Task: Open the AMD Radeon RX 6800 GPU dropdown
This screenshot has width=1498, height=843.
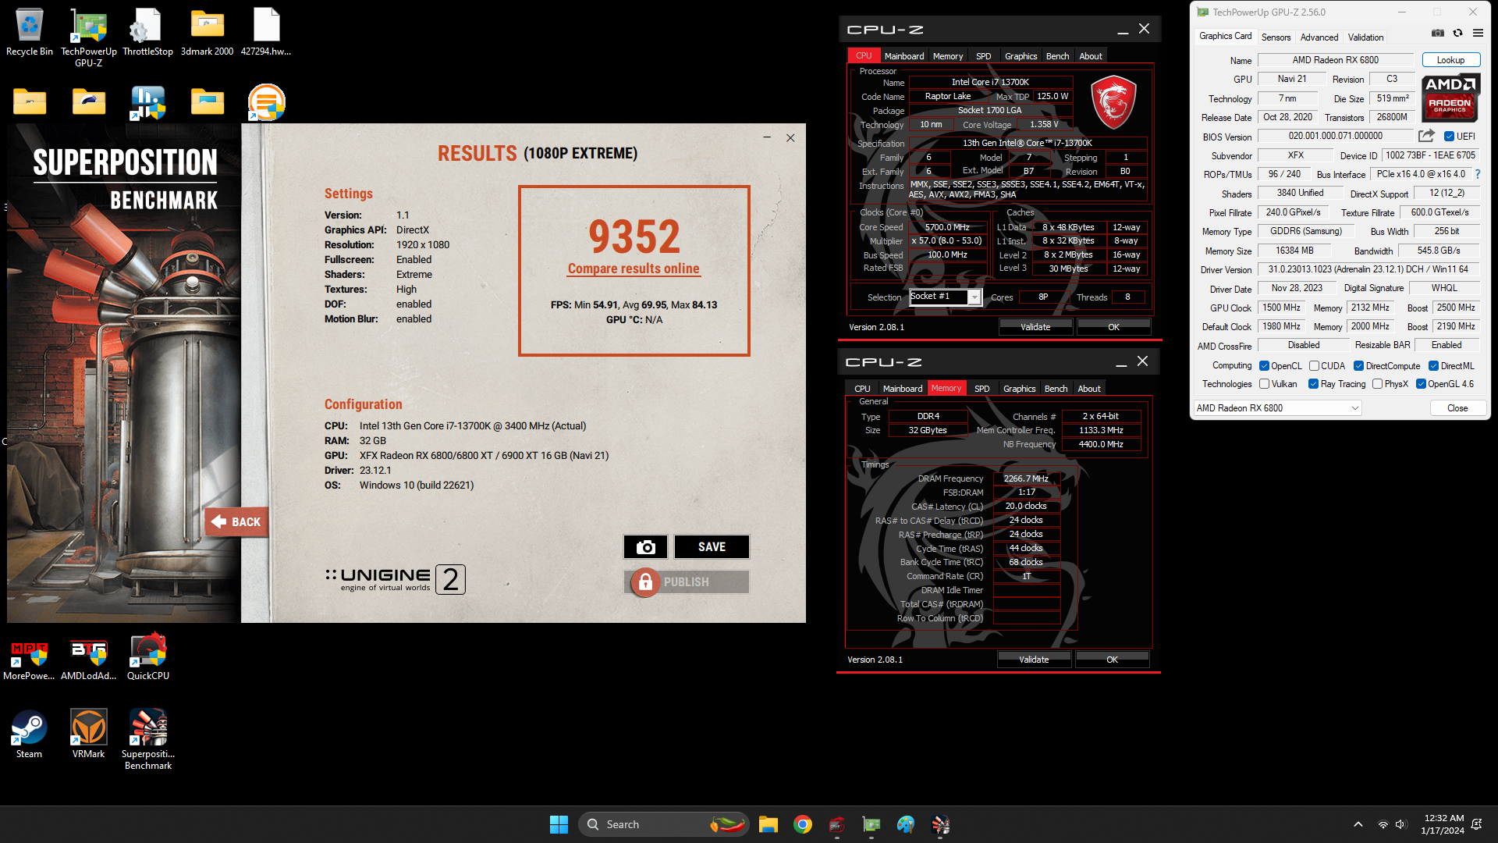Action: [x=1277, y=408]
